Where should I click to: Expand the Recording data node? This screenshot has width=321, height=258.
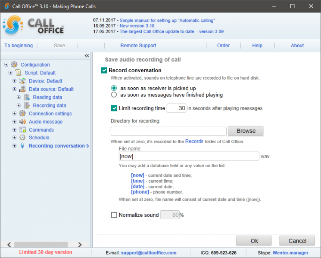tap(19, 105)
